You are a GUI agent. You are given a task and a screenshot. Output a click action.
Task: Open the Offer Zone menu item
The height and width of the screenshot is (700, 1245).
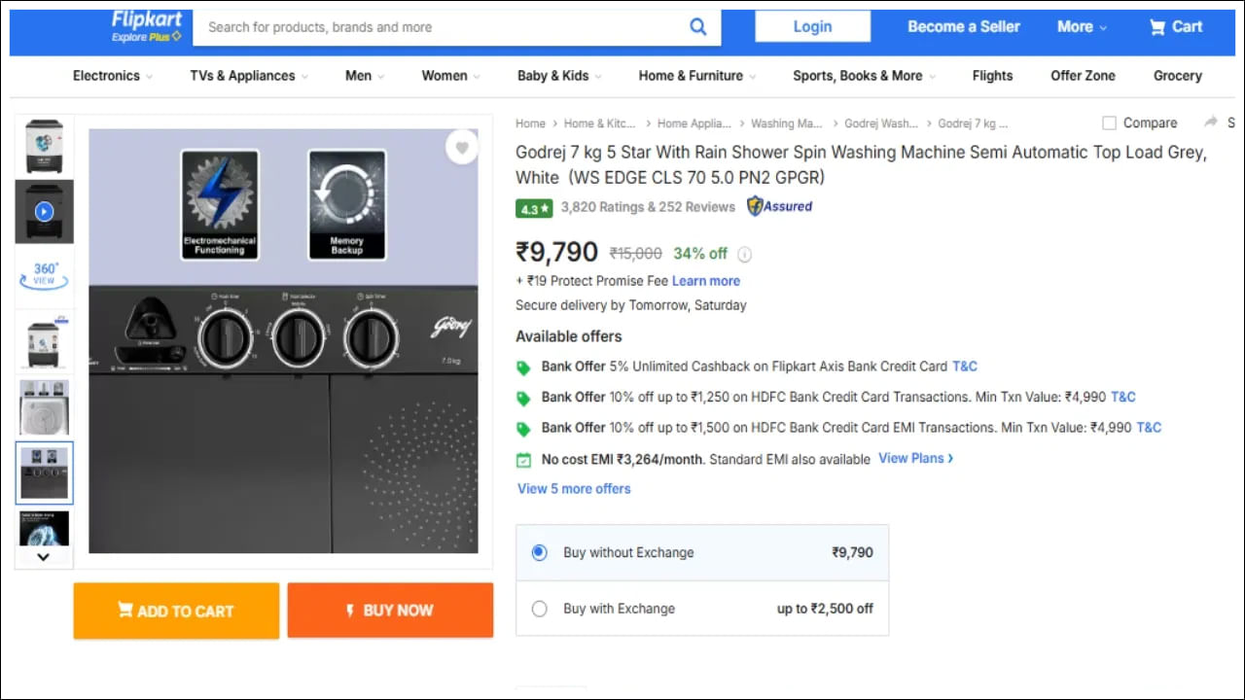click(x=1083, y=76)
